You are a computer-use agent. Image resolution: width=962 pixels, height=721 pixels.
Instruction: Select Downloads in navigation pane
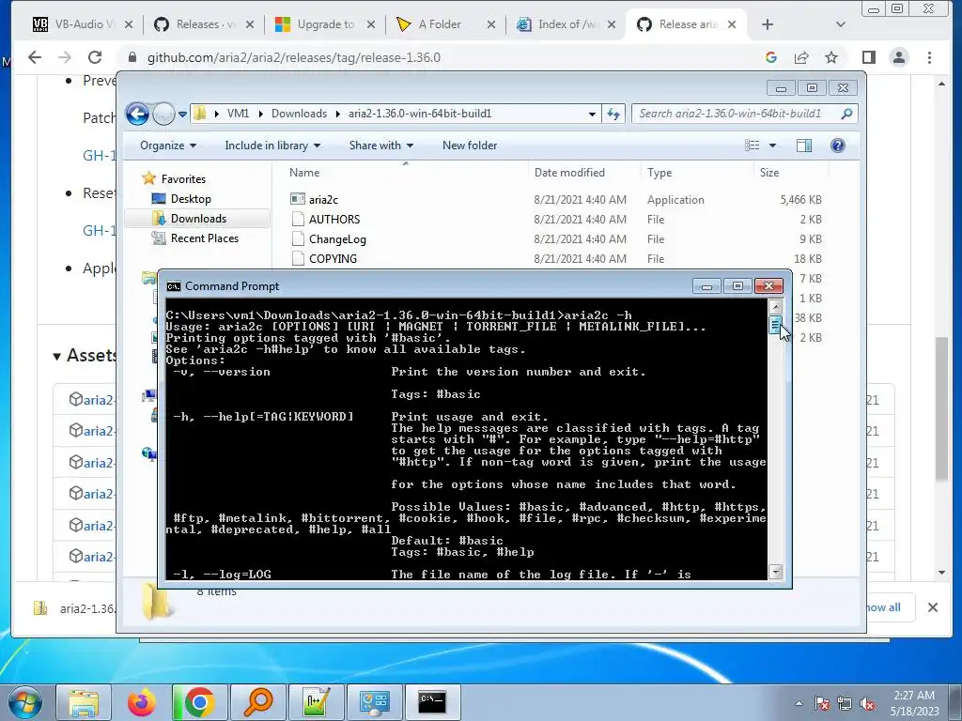click(x=198, y=218)
